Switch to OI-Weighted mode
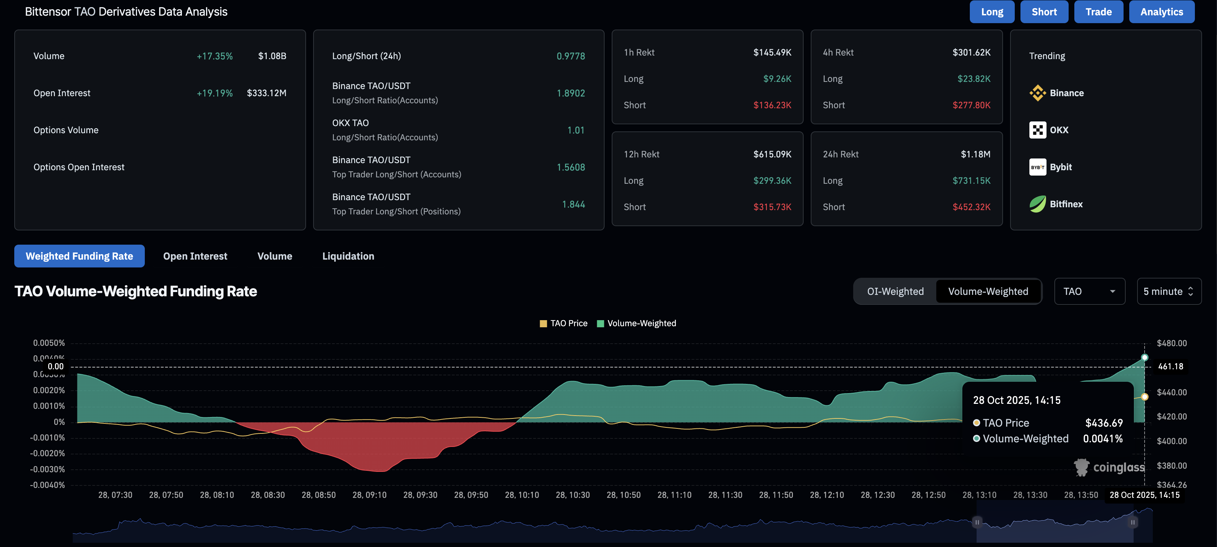 pyautogui.click(x=895, y=291)
